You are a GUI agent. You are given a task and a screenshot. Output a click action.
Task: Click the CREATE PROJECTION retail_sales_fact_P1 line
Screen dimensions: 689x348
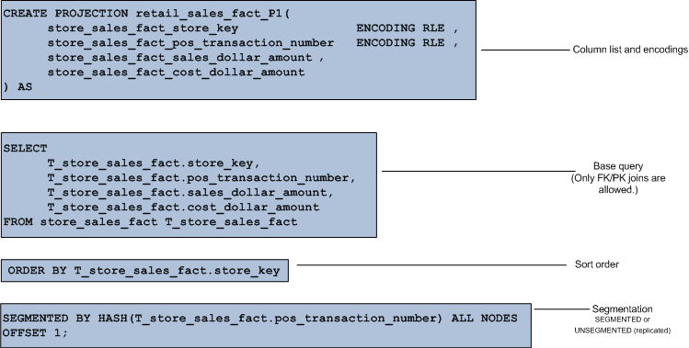coord(147,14)
